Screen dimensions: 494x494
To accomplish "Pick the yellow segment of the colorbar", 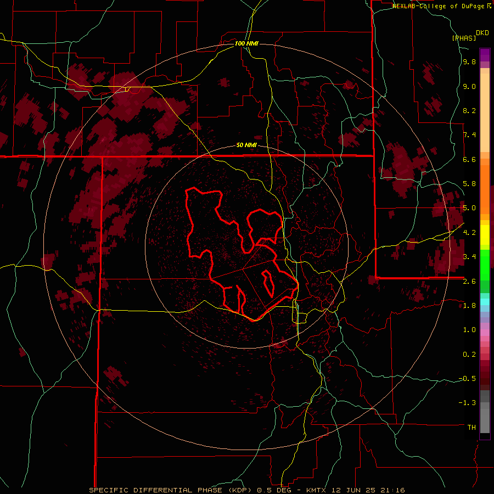I will tap(485, 235).
